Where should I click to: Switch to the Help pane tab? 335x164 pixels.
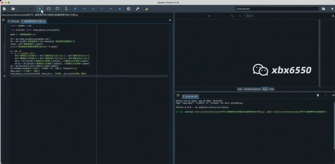pos(240,89)
